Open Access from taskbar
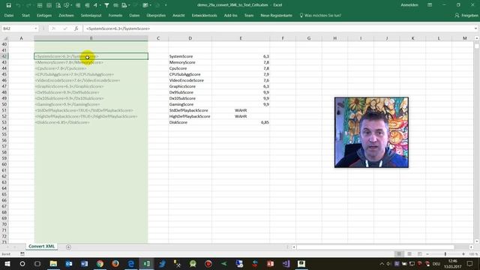 coord(270,263)
